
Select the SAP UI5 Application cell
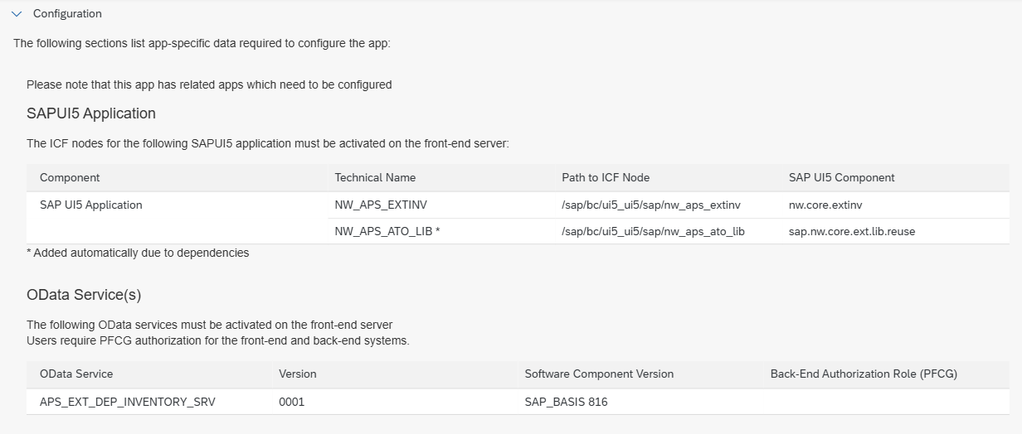click(91, 205)
